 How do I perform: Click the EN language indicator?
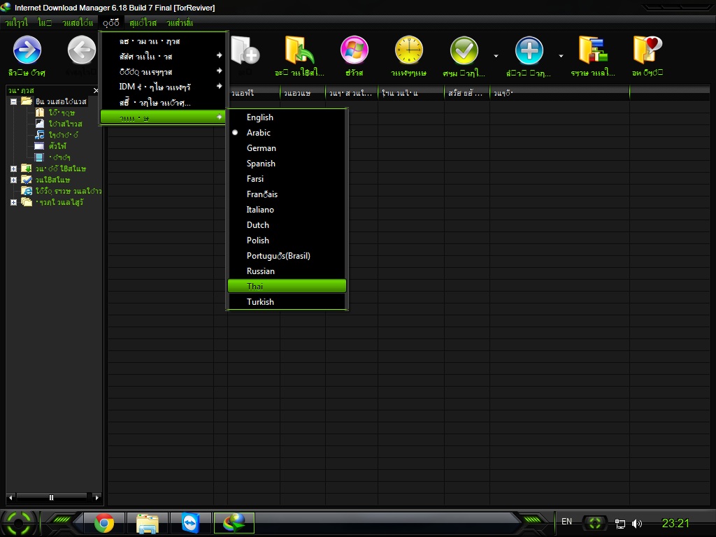[566, 522]
